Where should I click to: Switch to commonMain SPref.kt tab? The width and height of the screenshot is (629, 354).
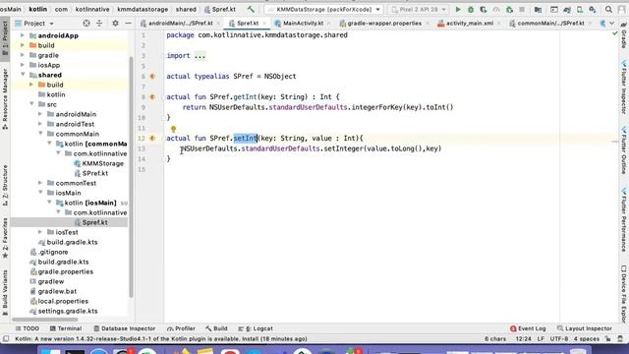(x=550, y=24)
